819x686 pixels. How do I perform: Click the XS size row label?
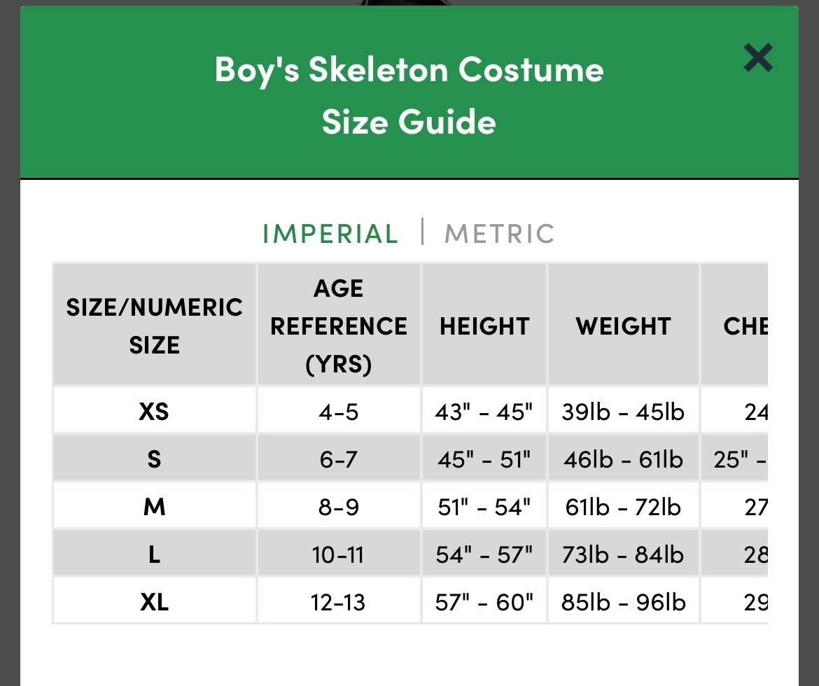pos(154,411)
